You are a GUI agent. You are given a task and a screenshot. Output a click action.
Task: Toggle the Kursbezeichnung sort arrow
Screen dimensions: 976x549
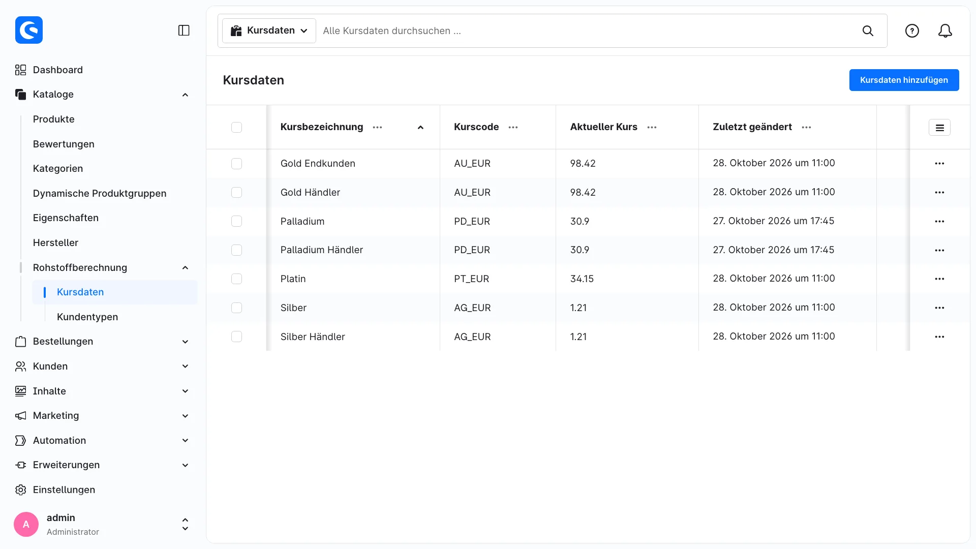(420, 128)
